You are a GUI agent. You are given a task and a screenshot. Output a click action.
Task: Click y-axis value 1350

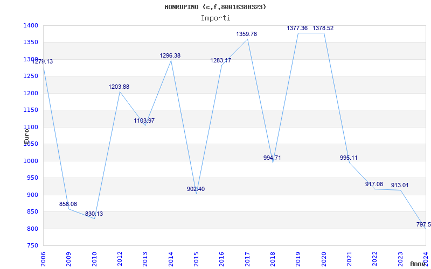coord(31,43)
